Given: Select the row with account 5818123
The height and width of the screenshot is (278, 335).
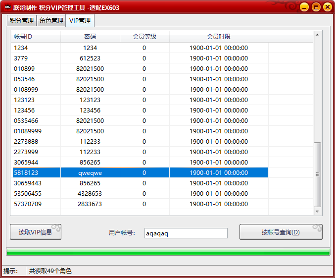Looking at the screenshot, I should 139,172.
